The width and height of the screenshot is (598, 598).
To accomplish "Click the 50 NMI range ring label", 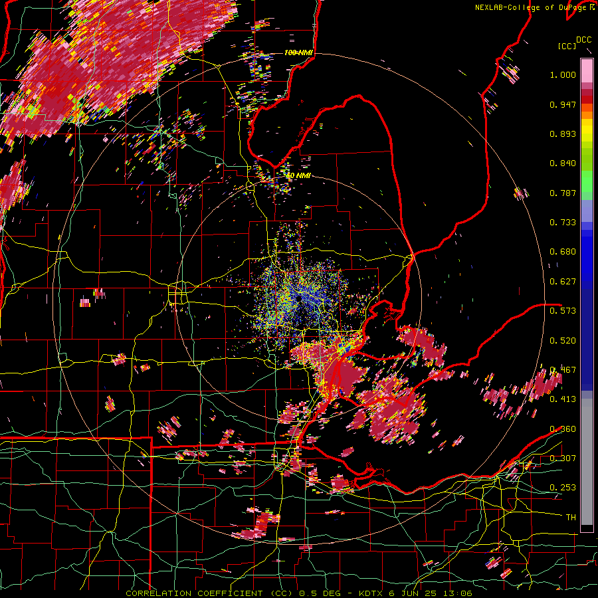I will point(298,175).
